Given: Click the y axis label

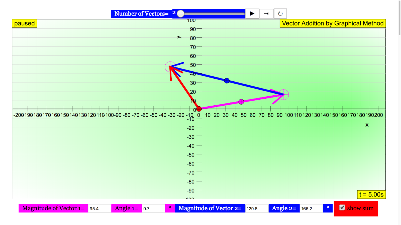Looking at the screenshot, I should (x=179, y=37).
